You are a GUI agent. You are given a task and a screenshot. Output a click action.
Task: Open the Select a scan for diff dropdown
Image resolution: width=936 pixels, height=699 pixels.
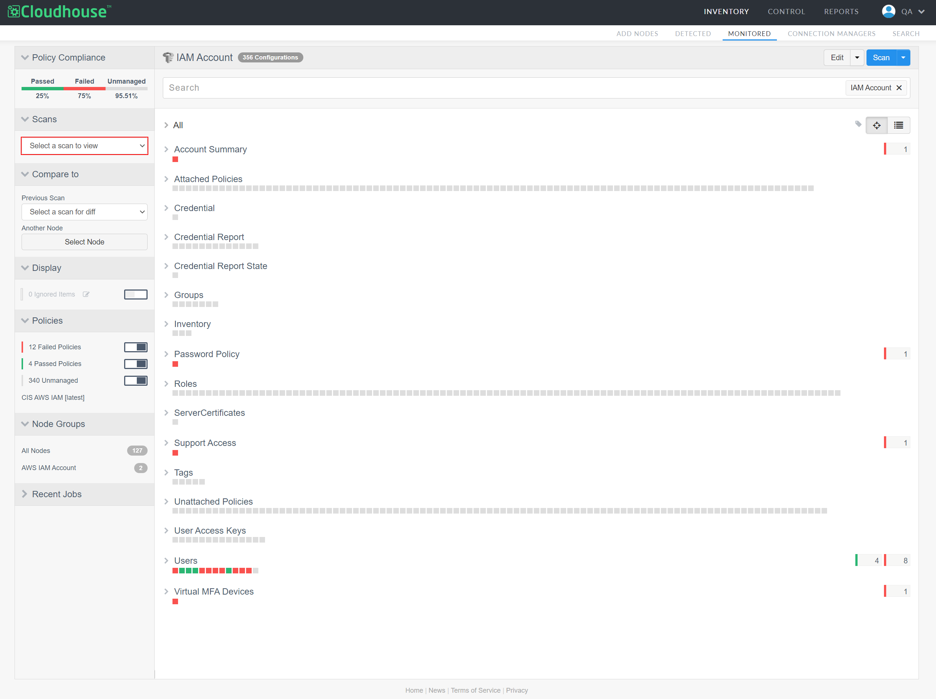point(85,211)
